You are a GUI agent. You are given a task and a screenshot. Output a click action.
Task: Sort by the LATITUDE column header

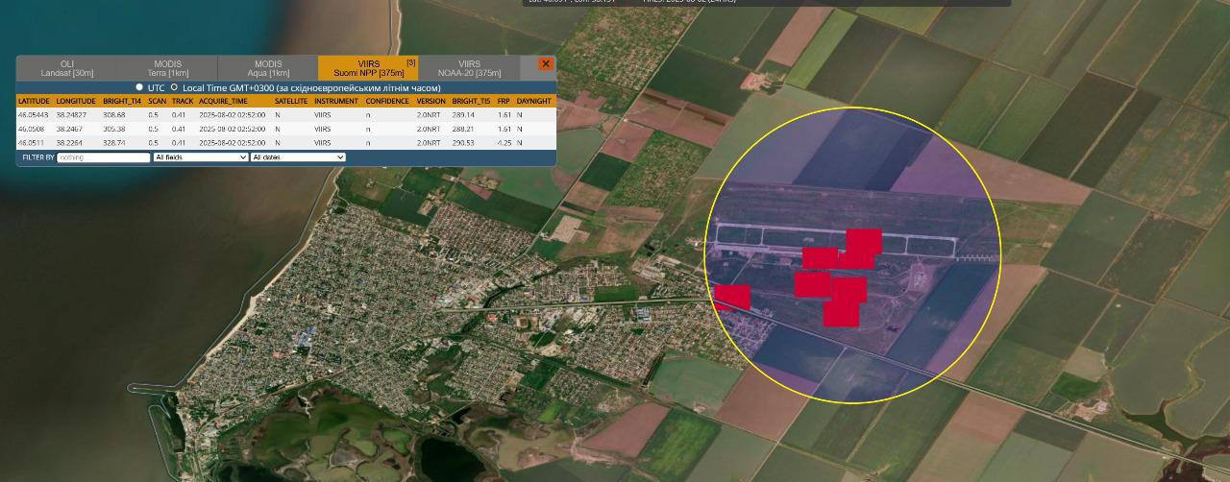pos(34,101)
